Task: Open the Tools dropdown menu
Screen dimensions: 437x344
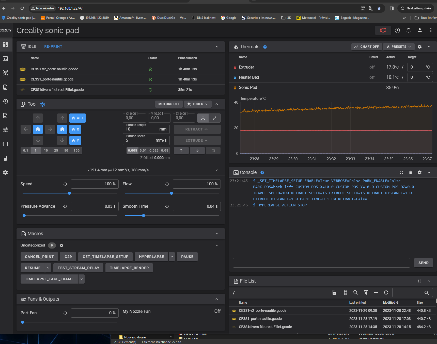Action: tap(197, 104)
